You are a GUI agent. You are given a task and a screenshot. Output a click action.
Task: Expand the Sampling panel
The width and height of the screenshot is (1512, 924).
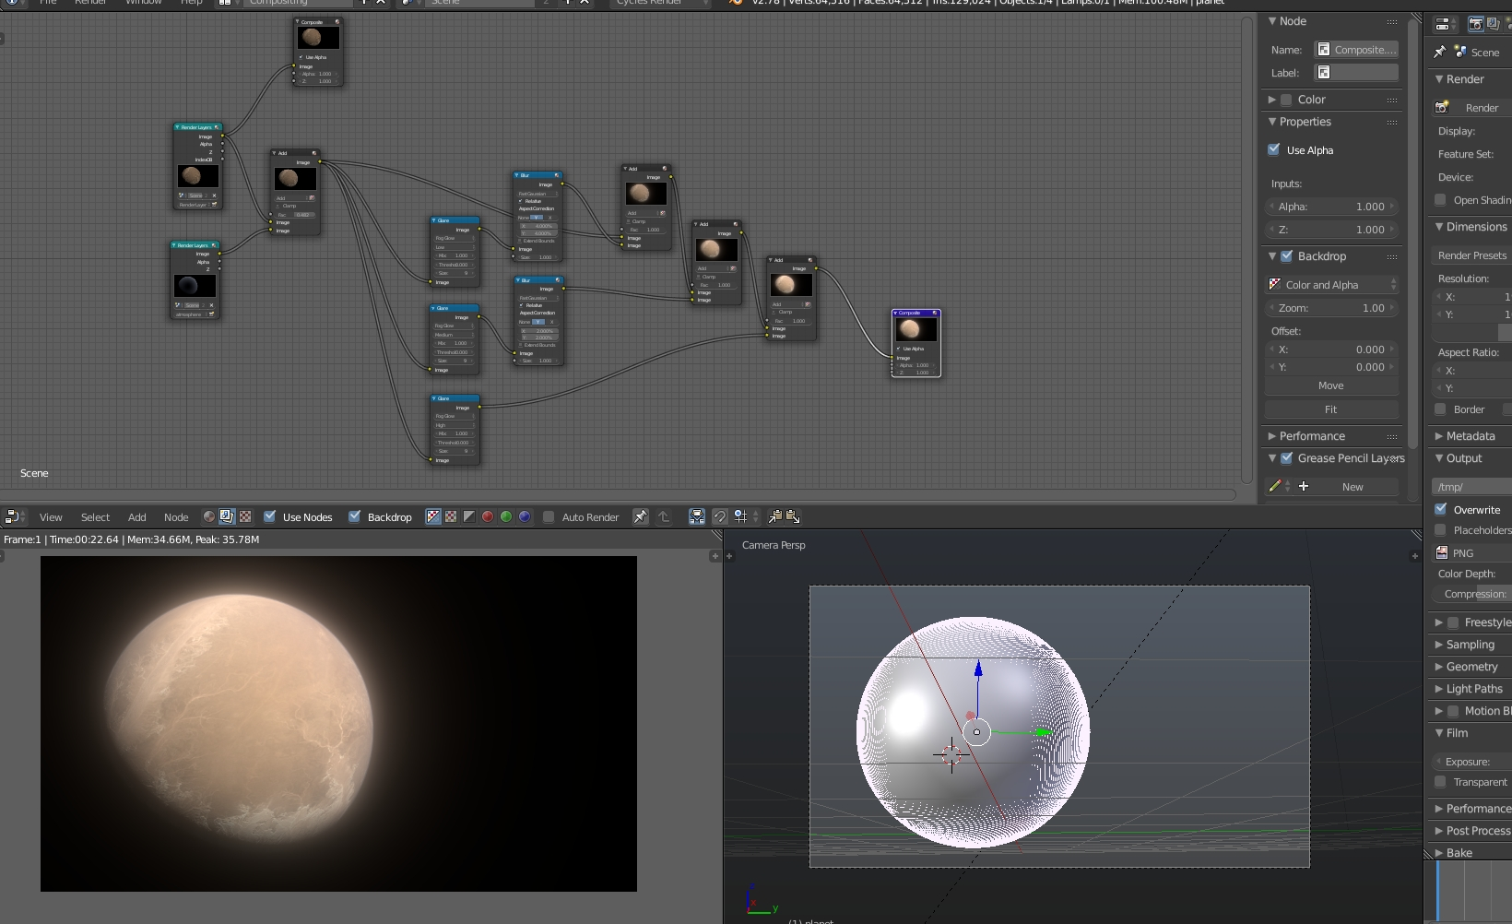(x=1439, y=645)
